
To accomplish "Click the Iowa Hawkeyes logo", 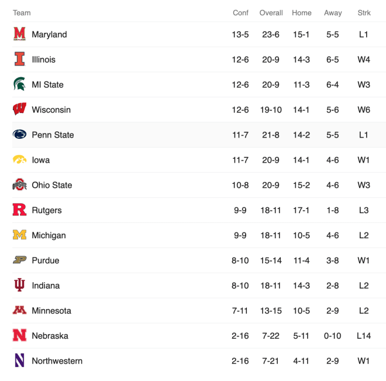I will click(x=19, y=159).
